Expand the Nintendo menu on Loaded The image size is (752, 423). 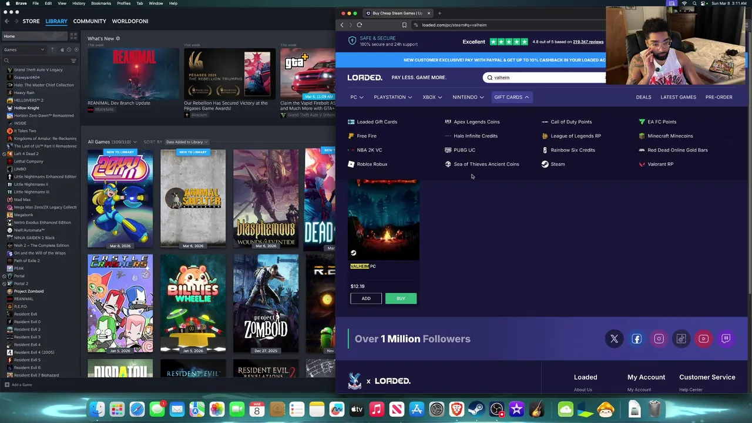[468, 97]
